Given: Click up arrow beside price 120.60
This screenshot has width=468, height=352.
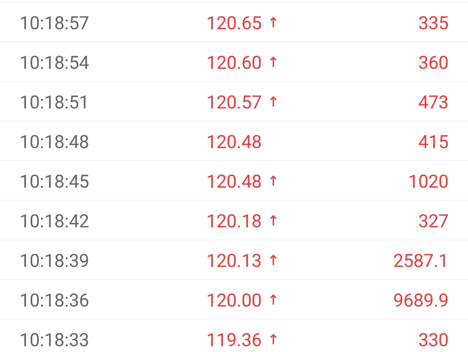Looking at the screenshot, I should tap(273, 62).
